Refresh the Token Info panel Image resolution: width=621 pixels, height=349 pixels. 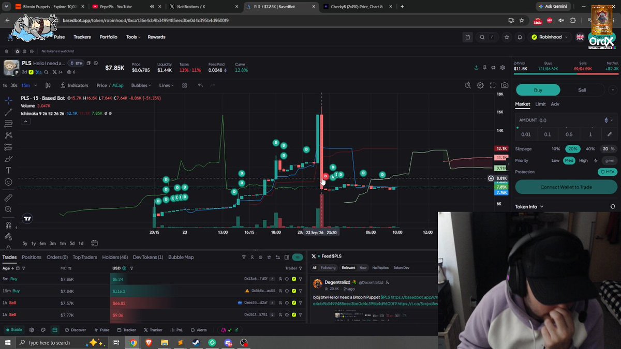point(613,207)
